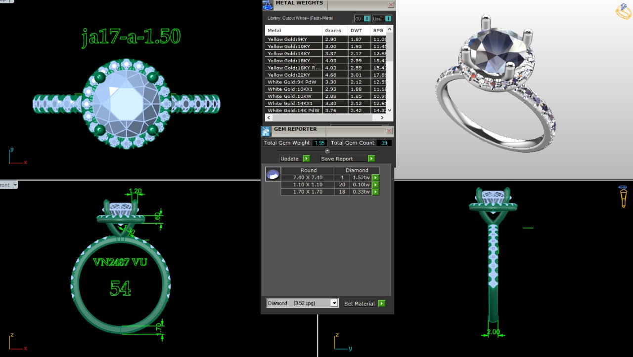Click the Metal Weights panel icon
Screen dimensions: 633x357
267,5
